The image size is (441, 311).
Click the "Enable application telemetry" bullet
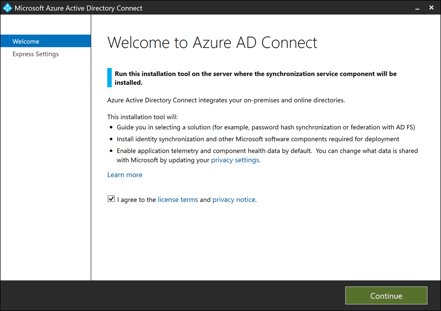click(x=267, y=151)
